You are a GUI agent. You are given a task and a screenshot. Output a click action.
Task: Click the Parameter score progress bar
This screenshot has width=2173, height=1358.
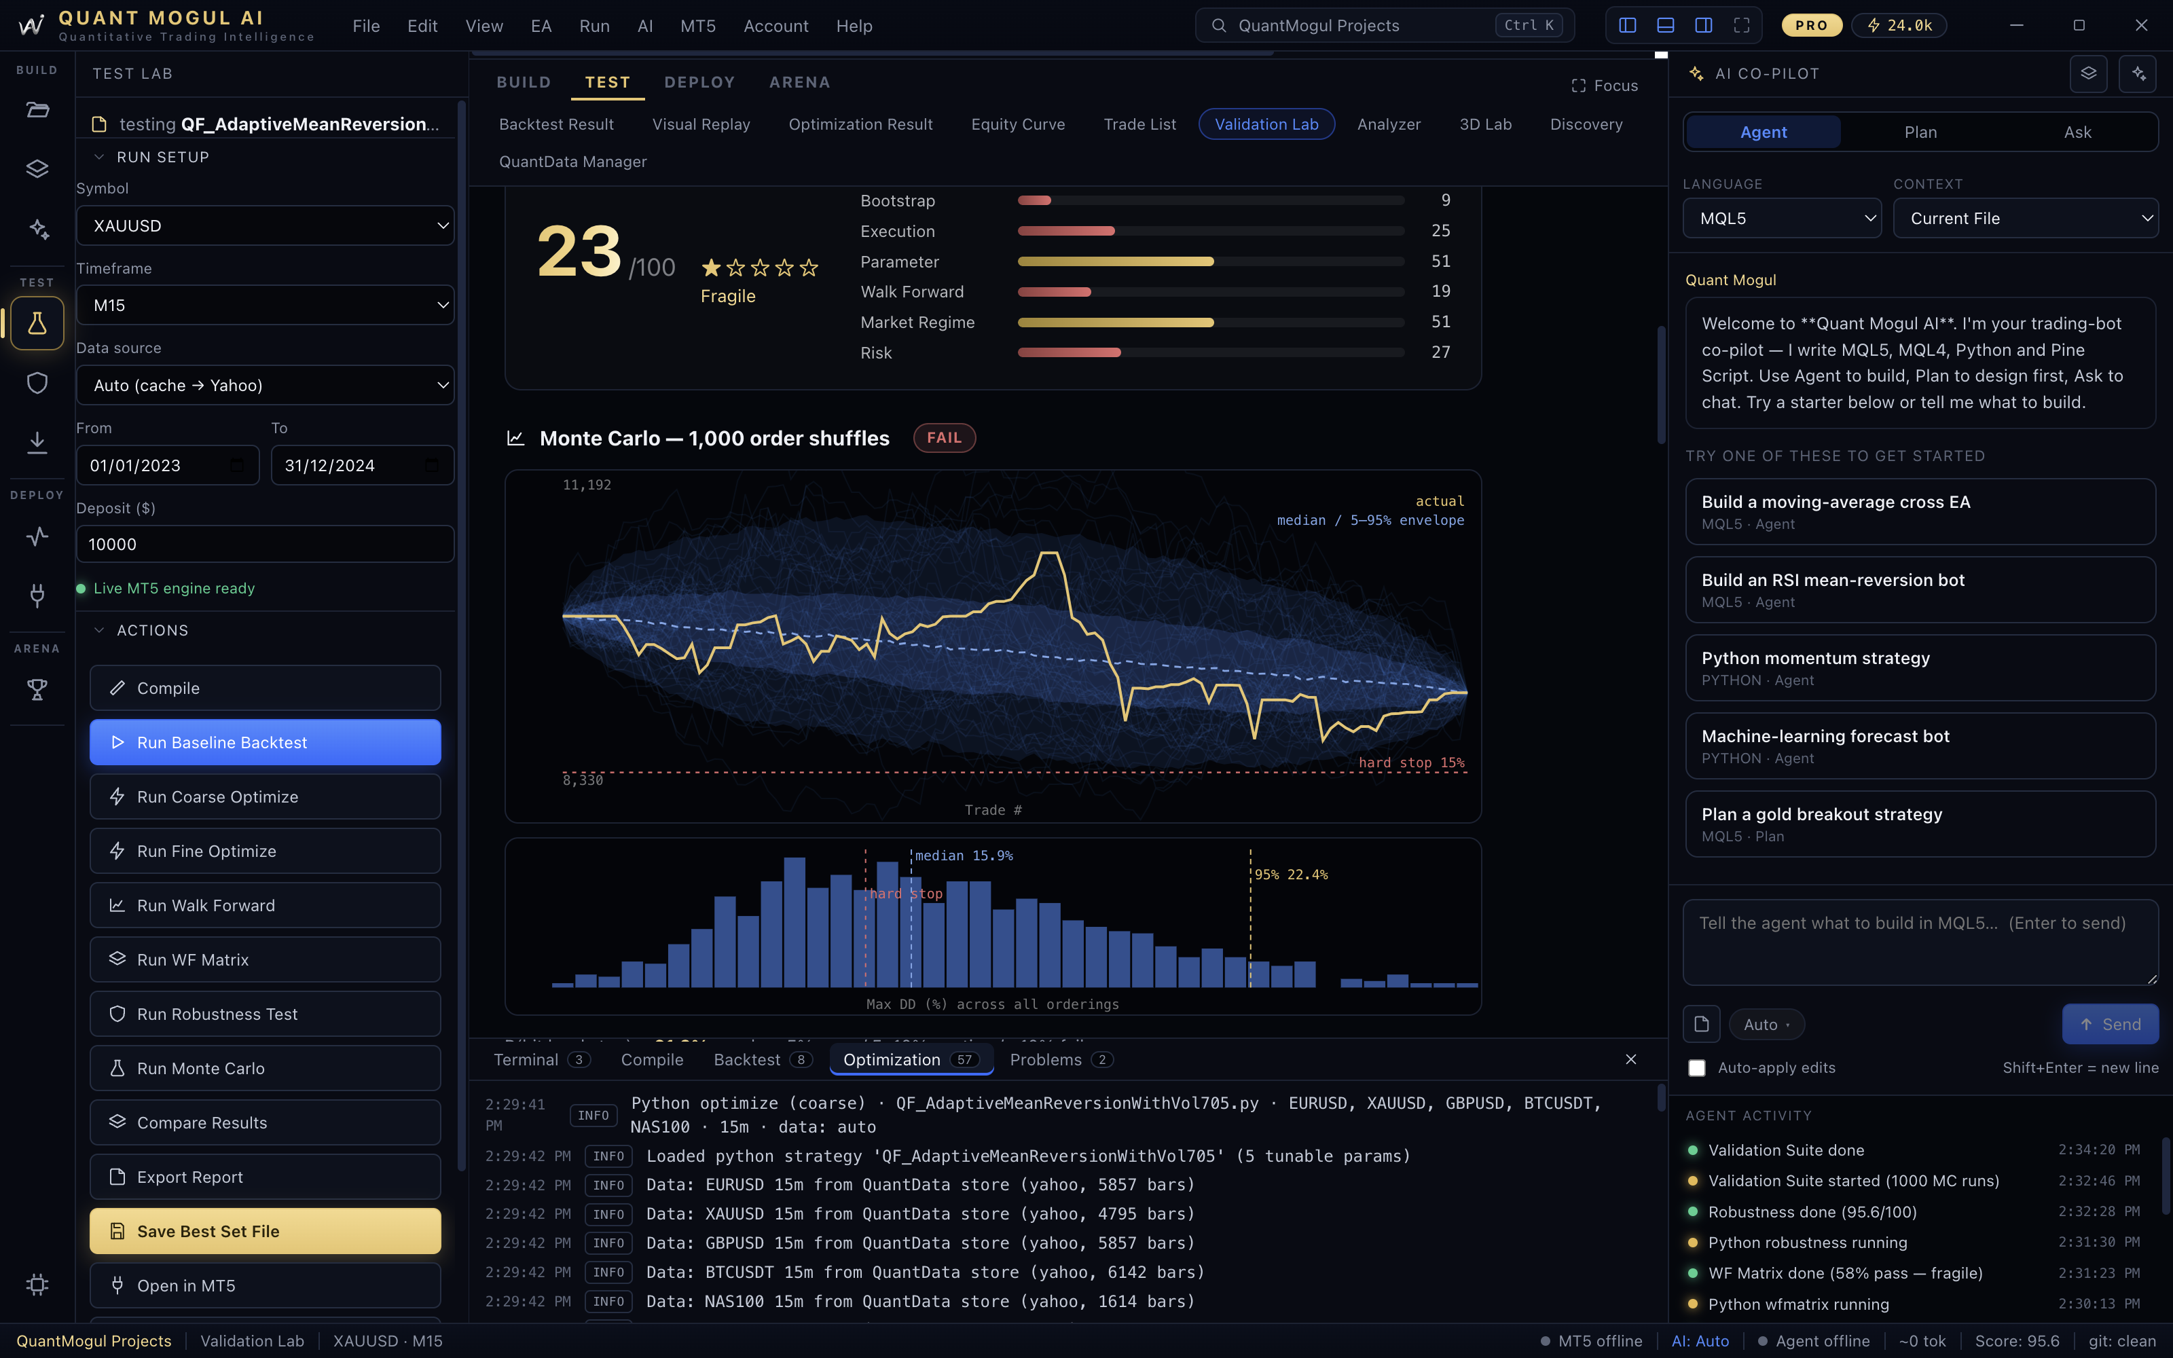click(1210, 261)
